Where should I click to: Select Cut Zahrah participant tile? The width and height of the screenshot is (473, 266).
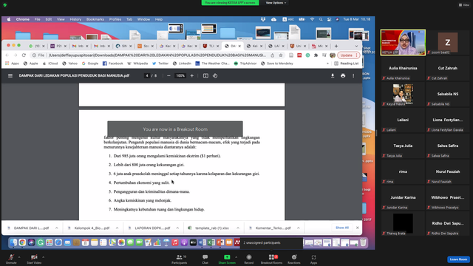(x=448, y=69)
